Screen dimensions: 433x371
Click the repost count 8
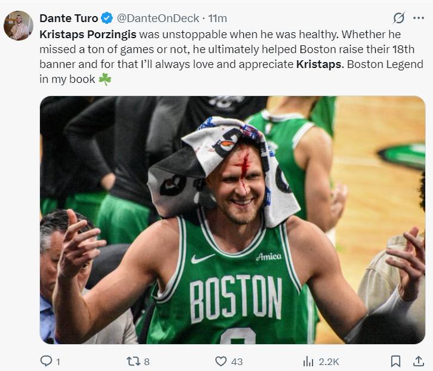pyautogui.click(x=147, y=361)
